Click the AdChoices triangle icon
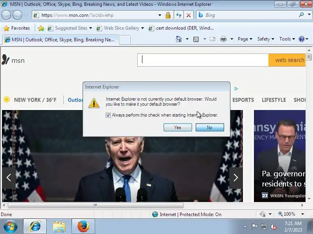The image size is (313, 234). click(236, 89)
